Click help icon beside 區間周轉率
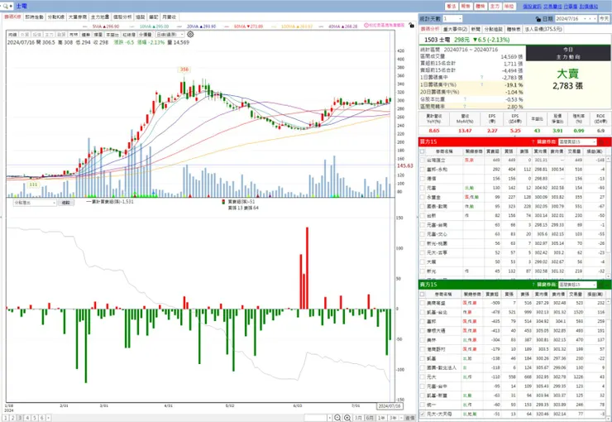The width and height of the screenshot is (612, 422). [465, 106]
